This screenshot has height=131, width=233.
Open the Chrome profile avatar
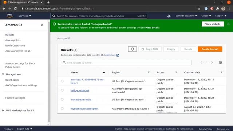coord(223,9)
